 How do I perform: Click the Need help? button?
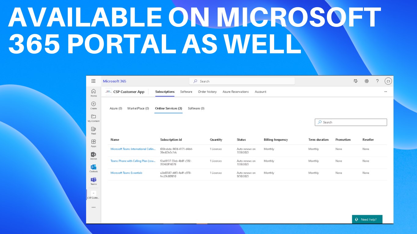tap(367, 219)
